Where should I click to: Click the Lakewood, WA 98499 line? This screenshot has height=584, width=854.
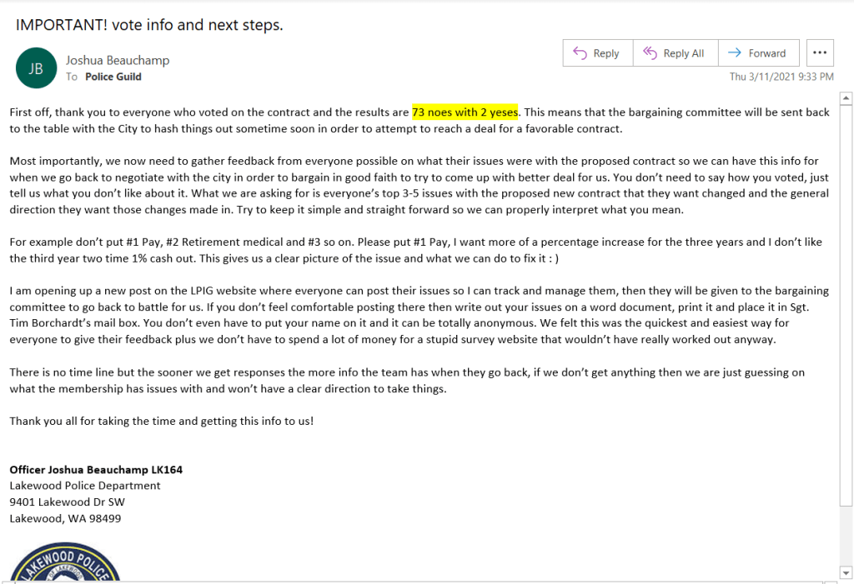pos(65,518)
